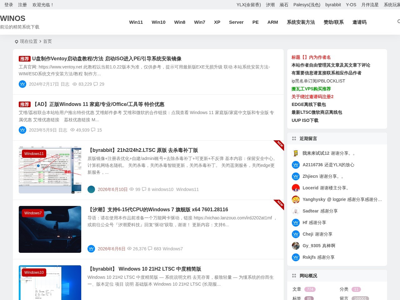Open the 【AD】正版Windows 11 特价优惠 post title
This screenshot has width=400, height=300.
[x=98, y=104]
